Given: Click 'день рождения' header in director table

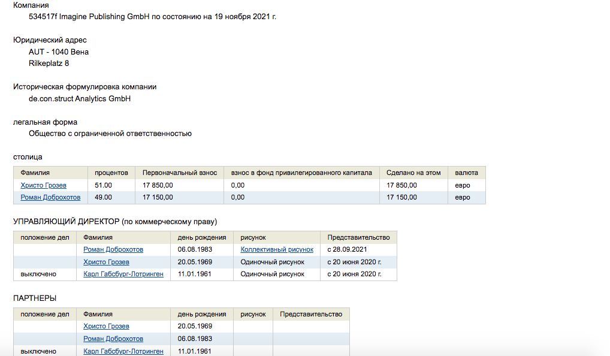Looking at the screenshot, I should [202, 237].
